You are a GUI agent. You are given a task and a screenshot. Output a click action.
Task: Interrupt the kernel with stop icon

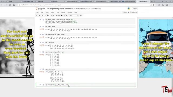coord(62,15)
